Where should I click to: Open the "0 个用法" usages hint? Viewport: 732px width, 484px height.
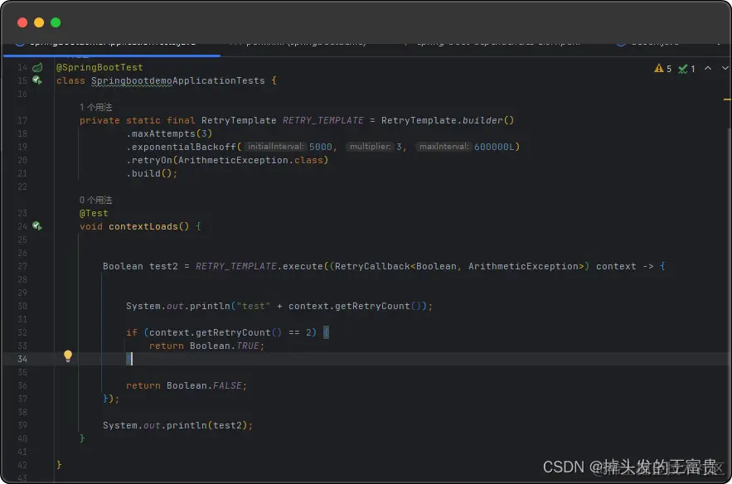tap(95, 200)
